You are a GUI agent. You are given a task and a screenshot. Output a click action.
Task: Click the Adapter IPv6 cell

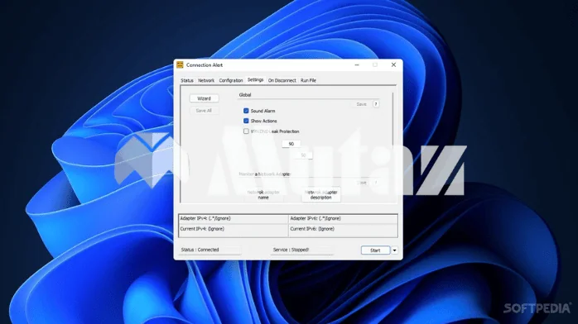(343, 218)
